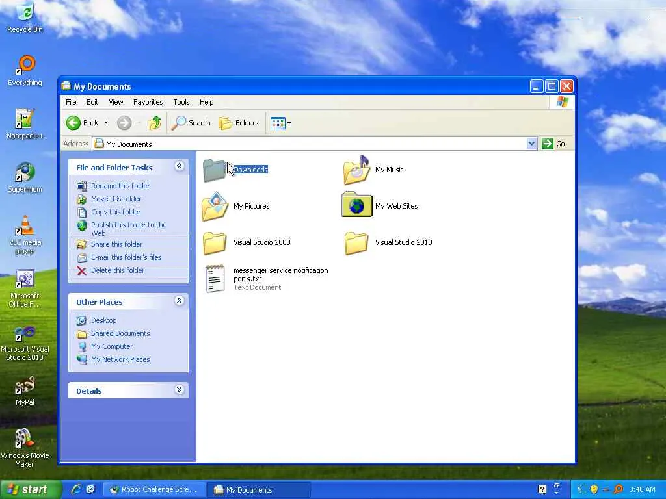Click the Back arrow button
The width and height of the screenshot is (666, 499).
[x=83, y=123]
